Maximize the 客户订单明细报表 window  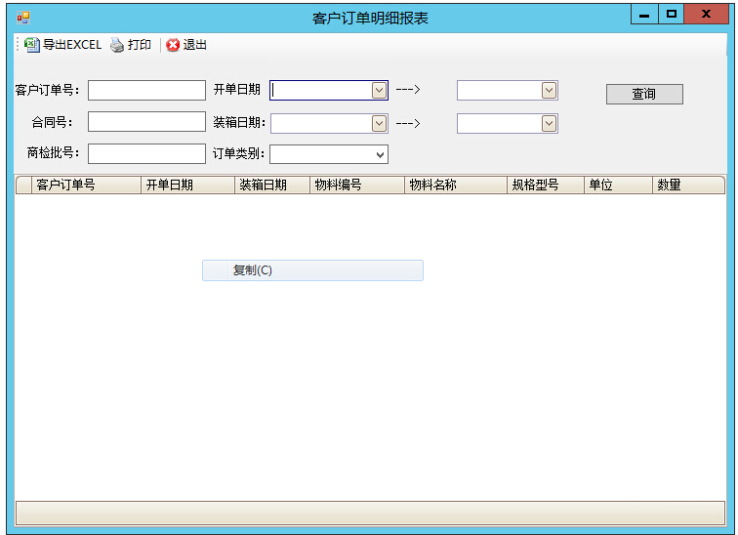tap(672, 15)
